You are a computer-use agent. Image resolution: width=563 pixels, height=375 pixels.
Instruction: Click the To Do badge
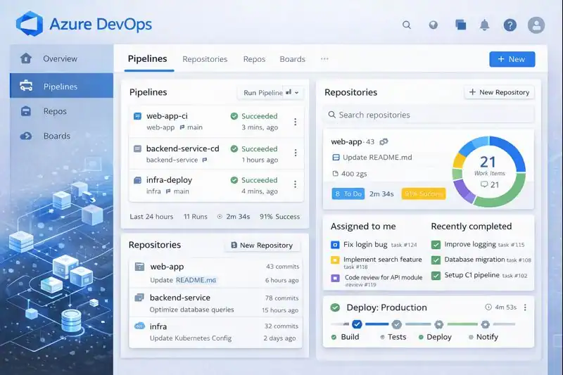[x=348, y=193]
